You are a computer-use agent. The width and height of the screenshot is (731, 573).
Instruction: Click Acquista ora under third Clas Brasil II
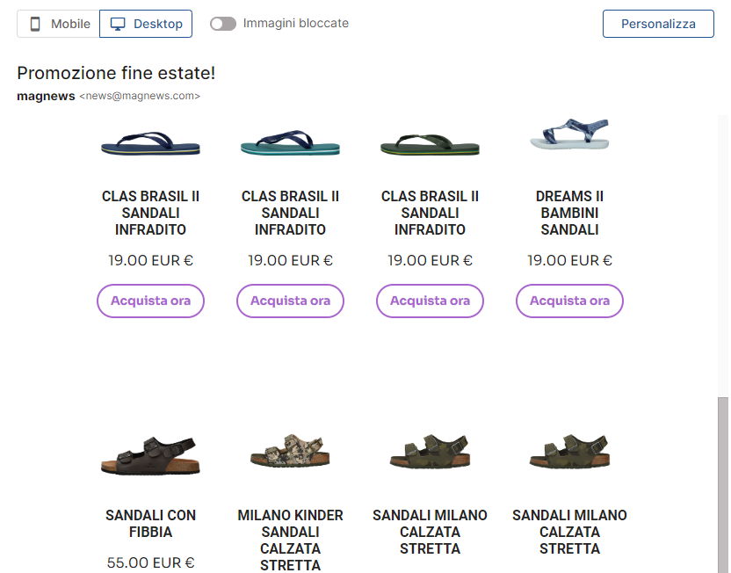(430, 301)
